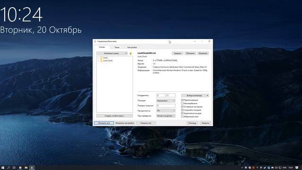Open File Explorer from the taskbar
The height and width of the screenshot is (170, 302).
pyautogui.click(x=26, y=168)
